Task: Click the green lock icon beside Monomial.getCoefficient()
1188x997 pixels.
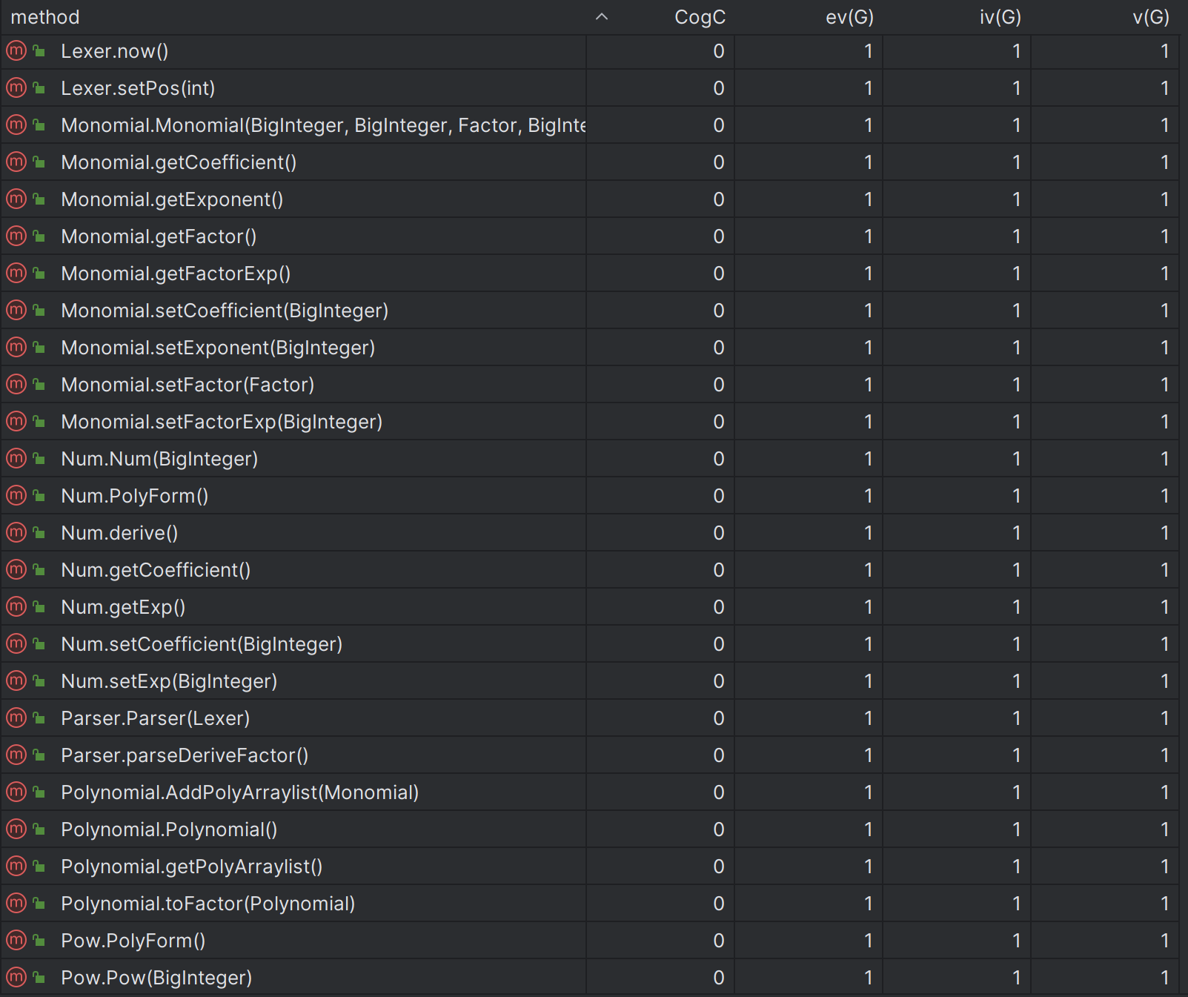Action: [39, 162]
